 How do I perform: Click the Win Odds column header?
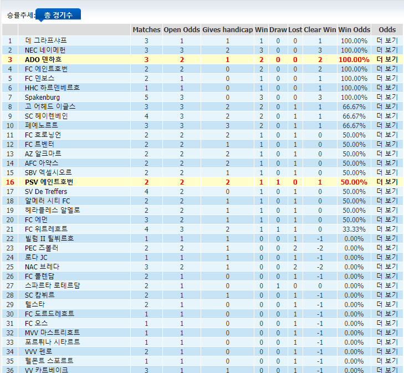point(354,30)
